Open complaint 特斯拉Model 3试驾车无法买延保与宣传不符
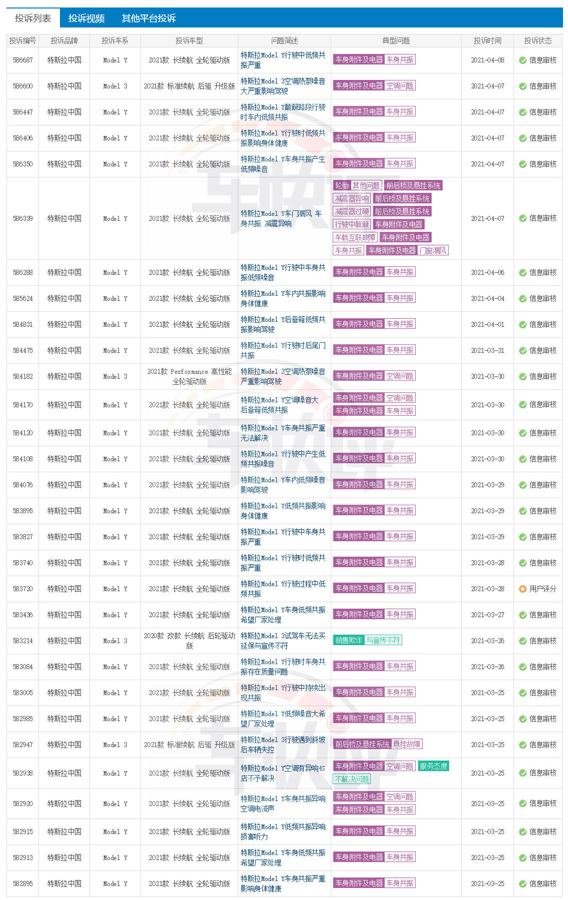The height and width of the screenshot is (900, 568). (x=283, y=641)
